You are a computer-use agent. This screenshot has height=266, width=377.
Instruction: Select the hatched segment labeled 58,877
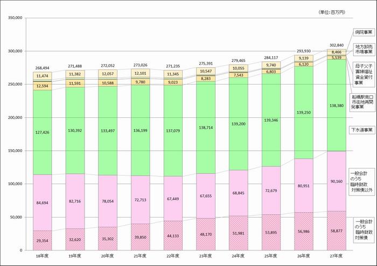[337, 230]
